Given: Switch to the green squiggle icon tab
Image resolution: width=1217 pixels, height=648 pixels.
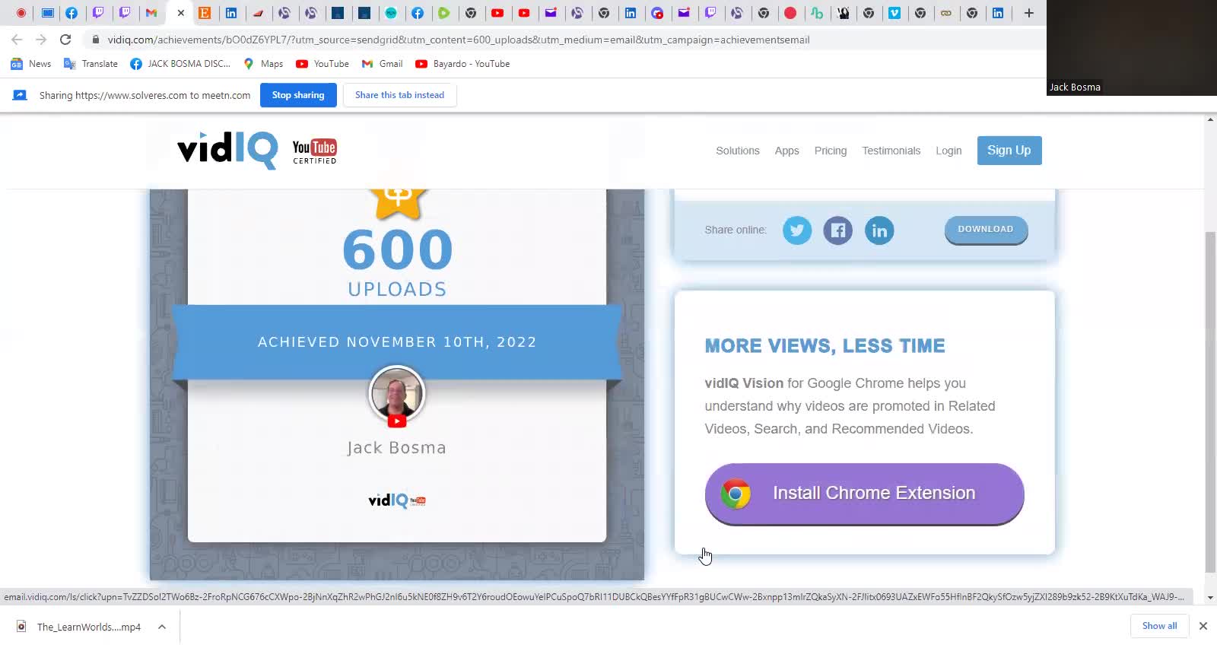Looking at the screenshot, I should 817,13.
